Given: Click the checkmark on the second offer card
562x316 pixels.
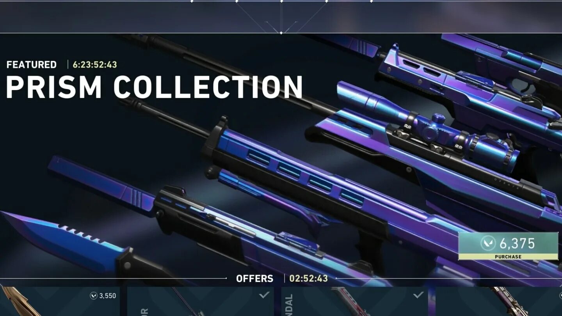Looking at the screenshot, I should pyautogui.click(x=264, y=295).
